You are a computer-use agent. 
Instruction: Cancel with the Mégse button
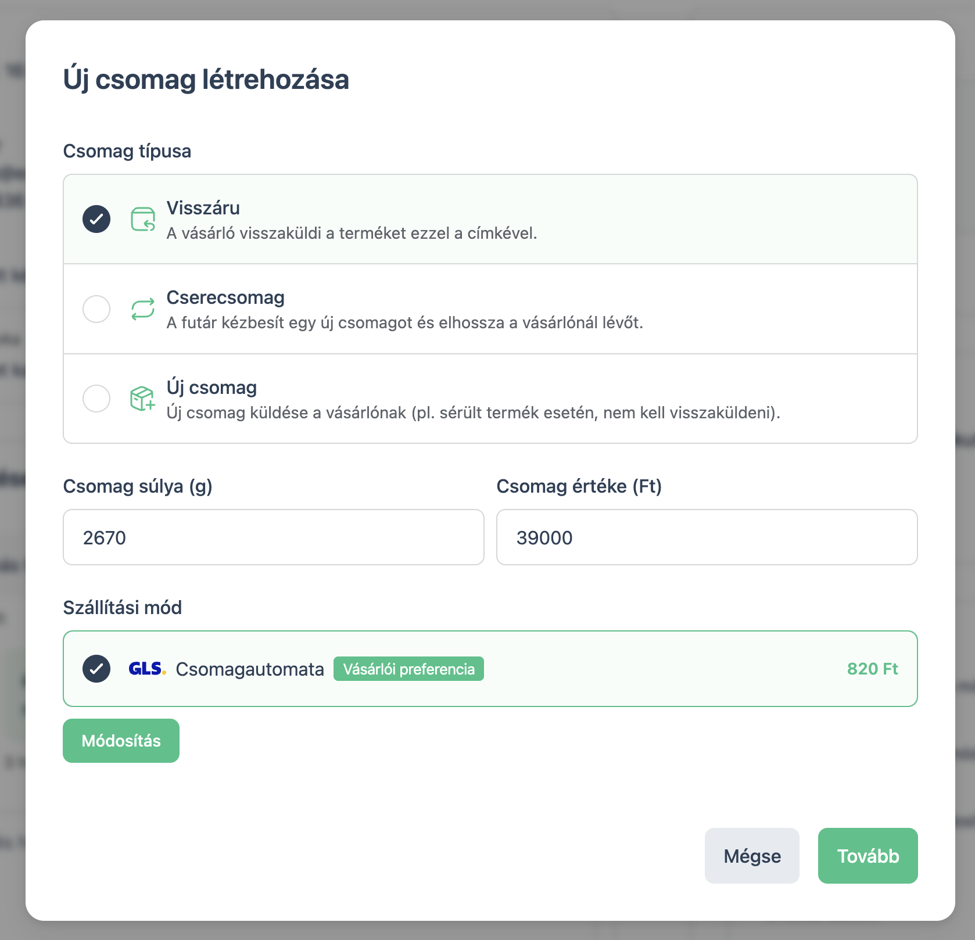(752, 856)
